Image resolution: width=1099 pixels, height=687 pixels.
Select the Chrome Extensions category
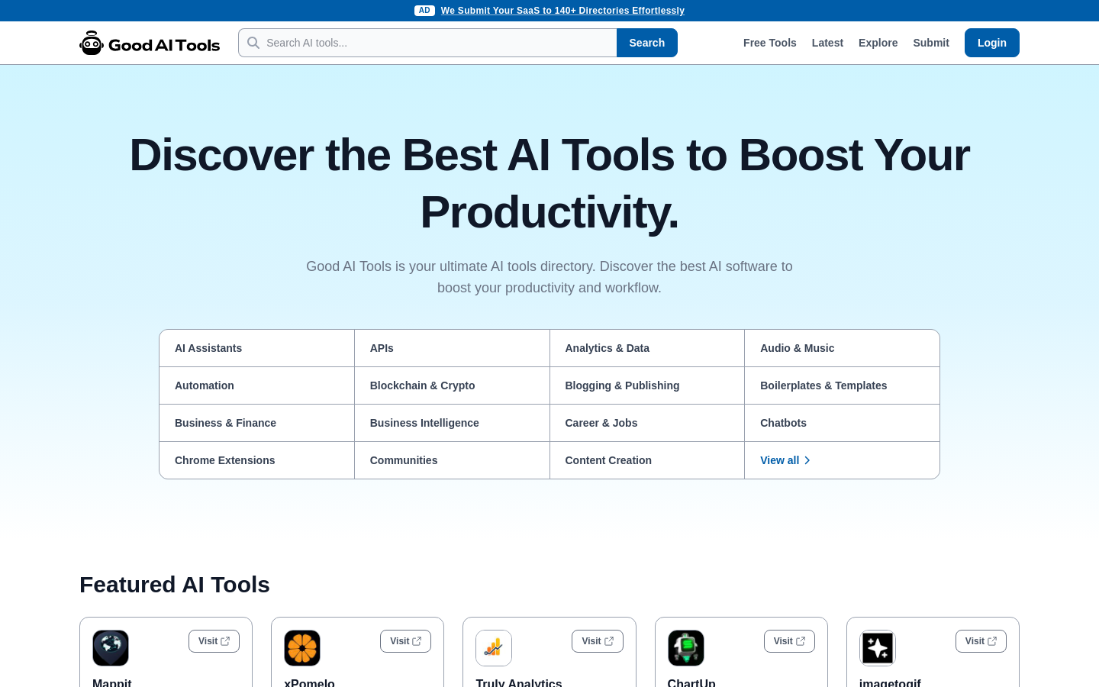click(x=256, y=460)
